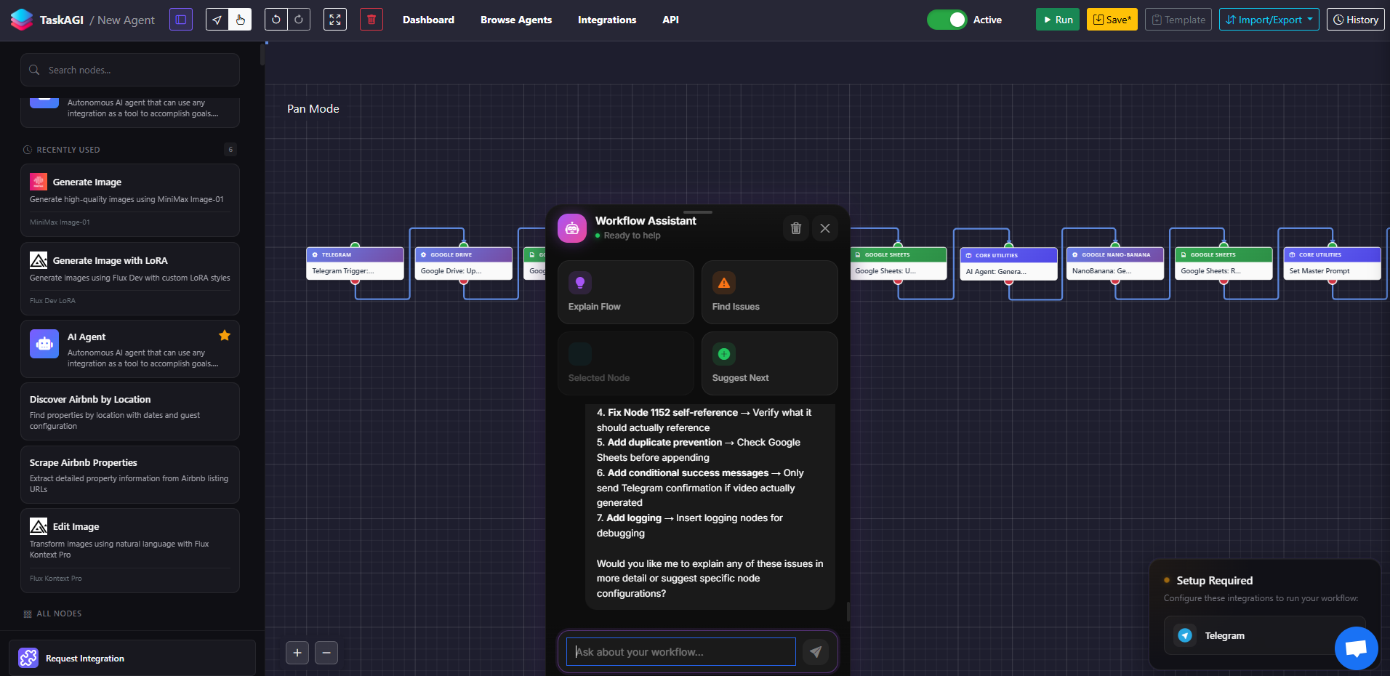Viewport: 1390px width, 676px height.
Task: Toggle the Active workflow switch
Action: 947,20
